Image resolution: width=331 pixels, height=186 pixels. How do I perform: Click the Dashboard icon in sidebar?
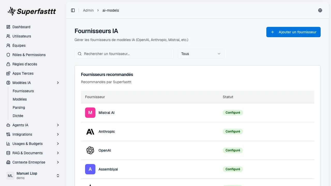pyautogui.click(x=8, y=27)
